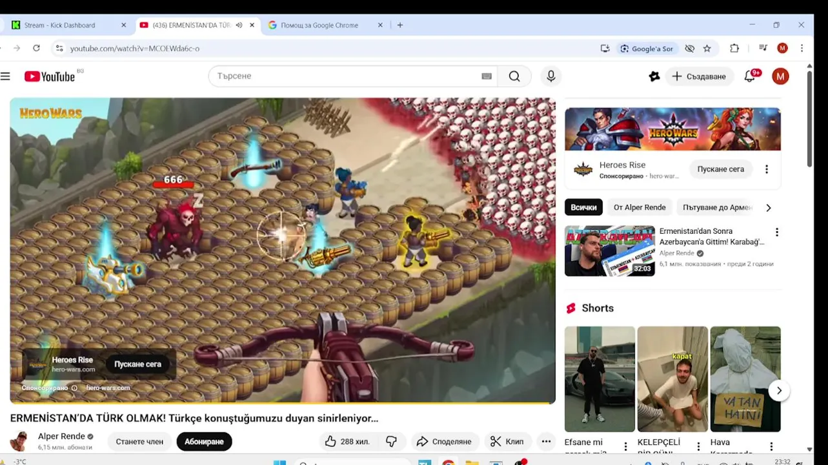Open Alper Rende channel name link

tap(61, 437)
